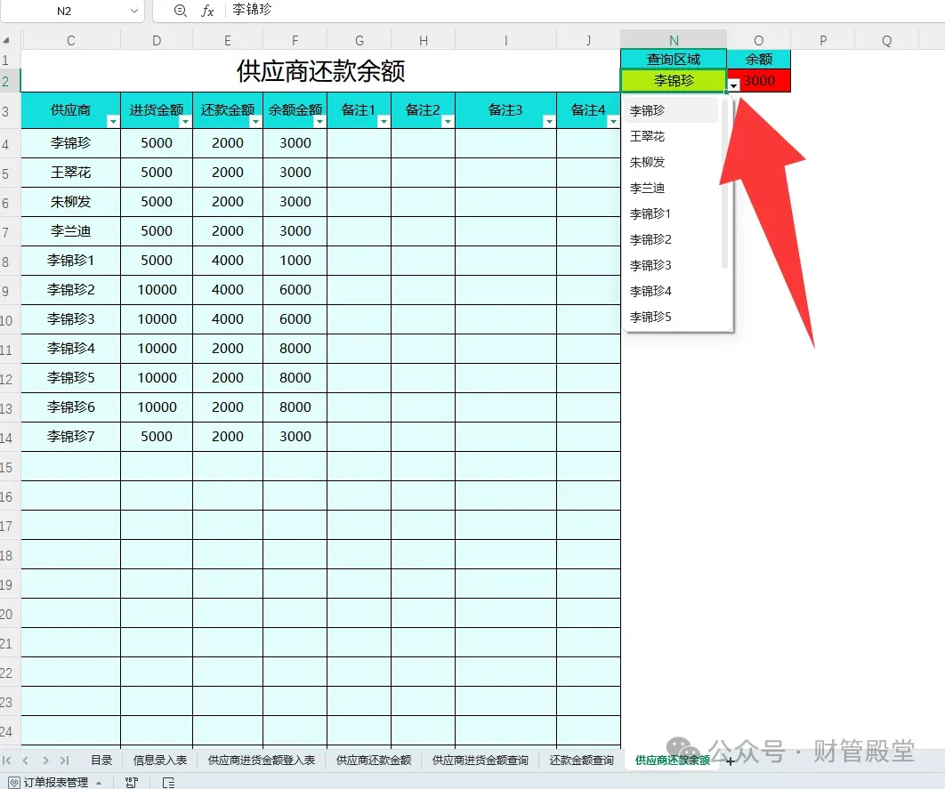The width and height of the screenshot is (945, 789).
Task: Open the 还款金额查询 sheet tab
Action: tap(581, 760)
